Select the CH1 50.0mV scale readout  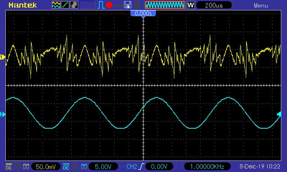click(x=46, y=167)
